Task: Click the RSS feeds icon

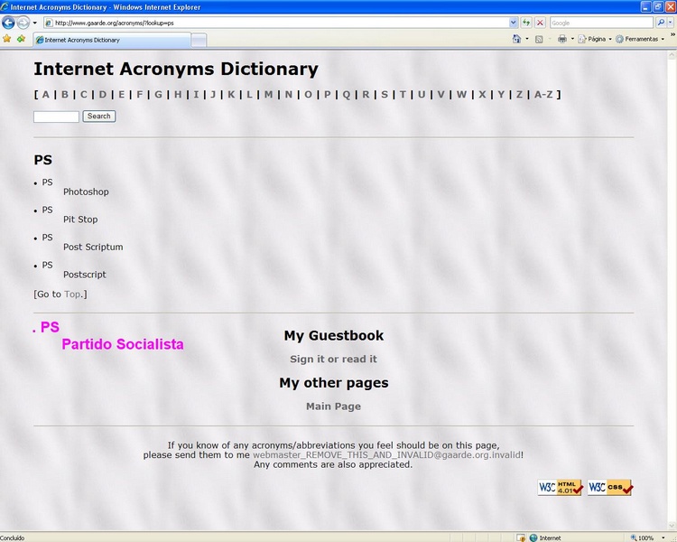Action: point(539,40)
